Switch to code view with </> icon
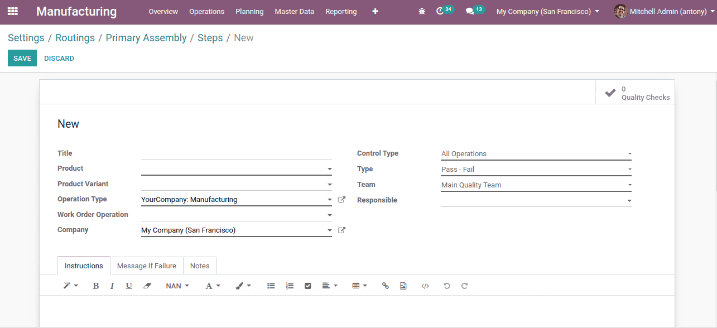717x328 pixels. click(x=425, y=286)
